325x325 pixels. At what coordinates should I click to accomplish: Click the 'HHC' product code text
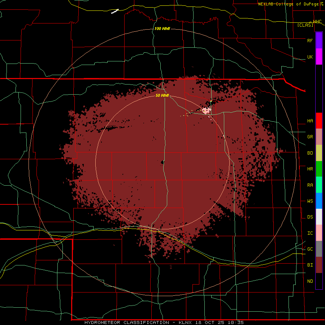tap(317, 22)
